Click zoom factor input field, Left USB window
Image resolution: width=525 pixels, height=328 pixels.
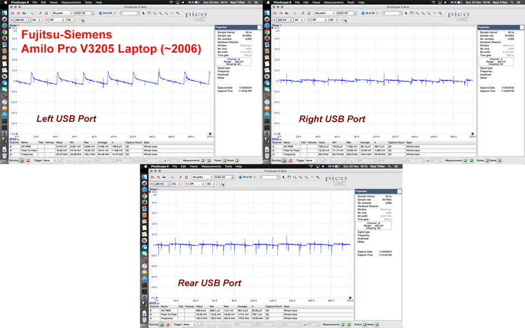tap(130, 13)
